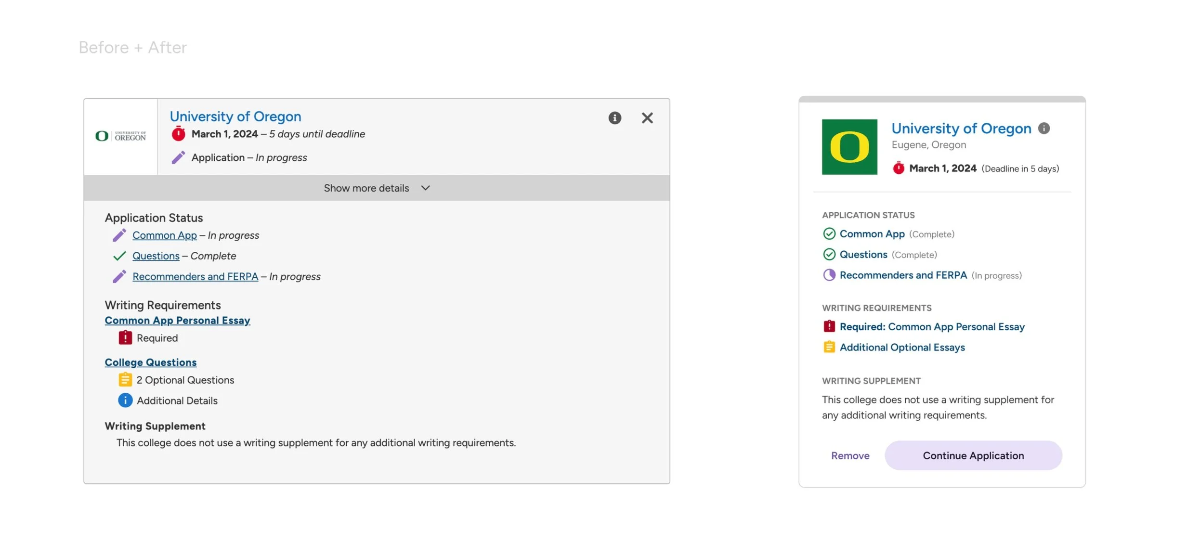Click info icon beside right card's title
Viewport: 1200px width, 542px height.
click(x=1043, y=129)
